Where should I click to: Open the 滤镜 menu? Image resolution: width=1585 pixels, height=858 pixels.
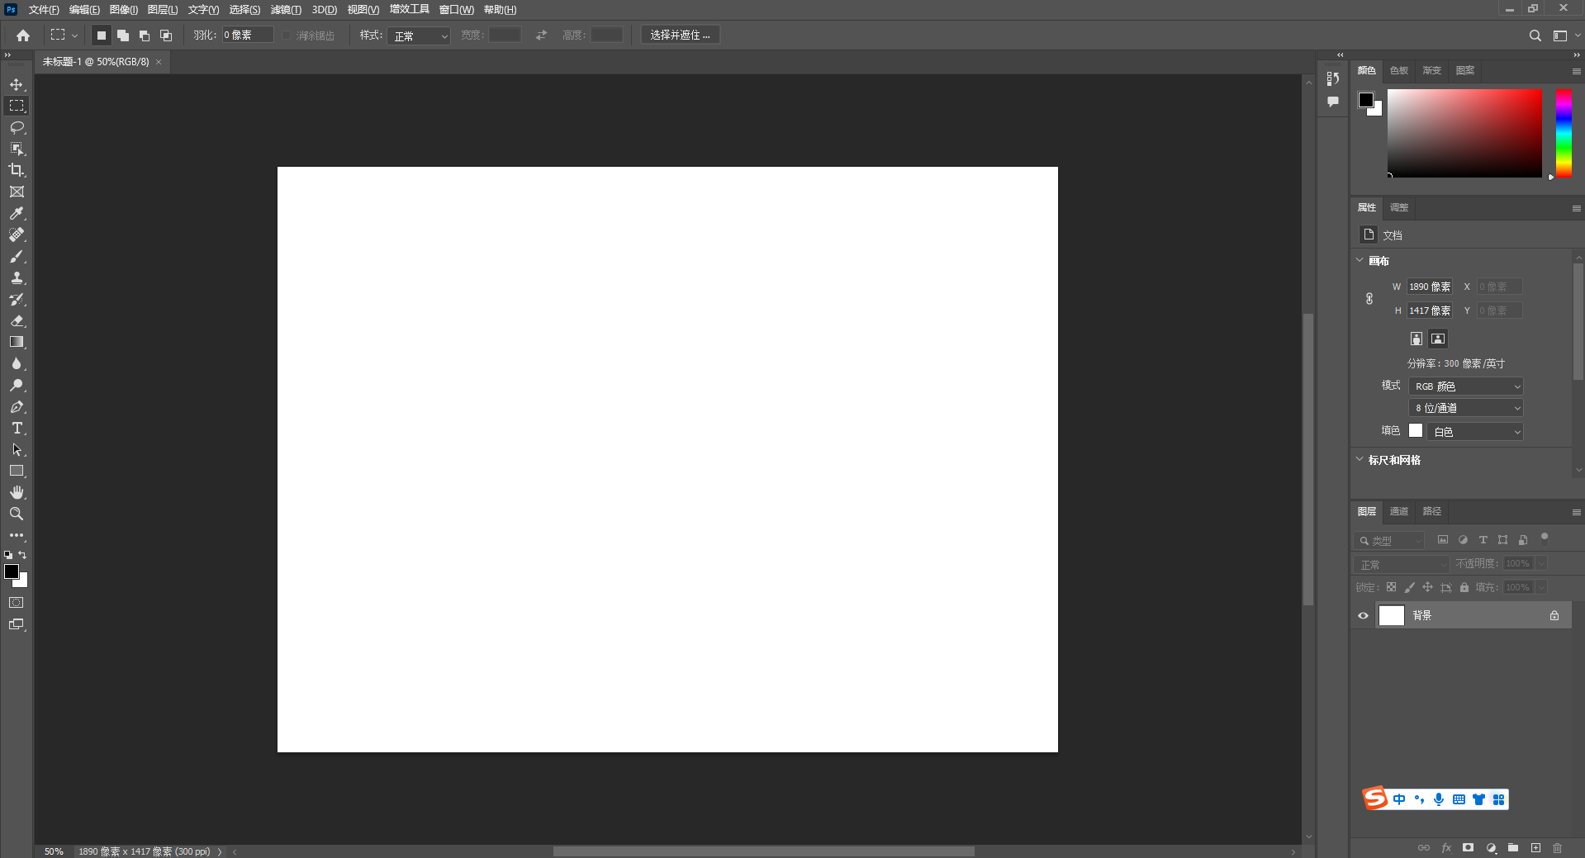(284, 9)
